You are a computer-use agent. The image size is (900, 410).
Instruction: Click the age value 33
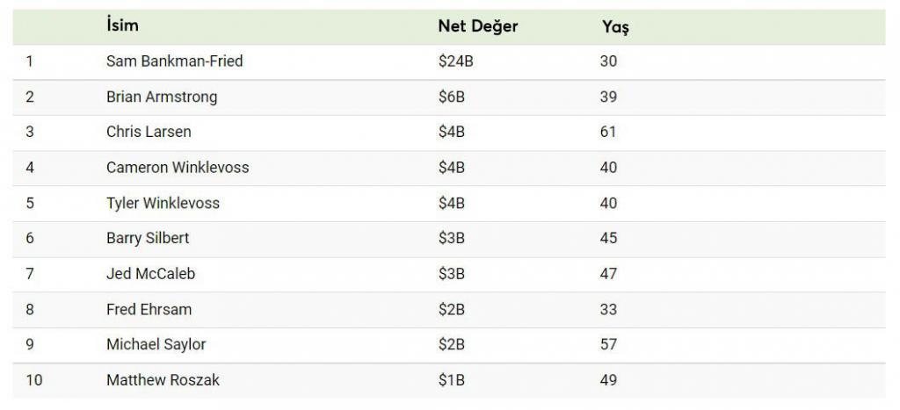[608, 310]
